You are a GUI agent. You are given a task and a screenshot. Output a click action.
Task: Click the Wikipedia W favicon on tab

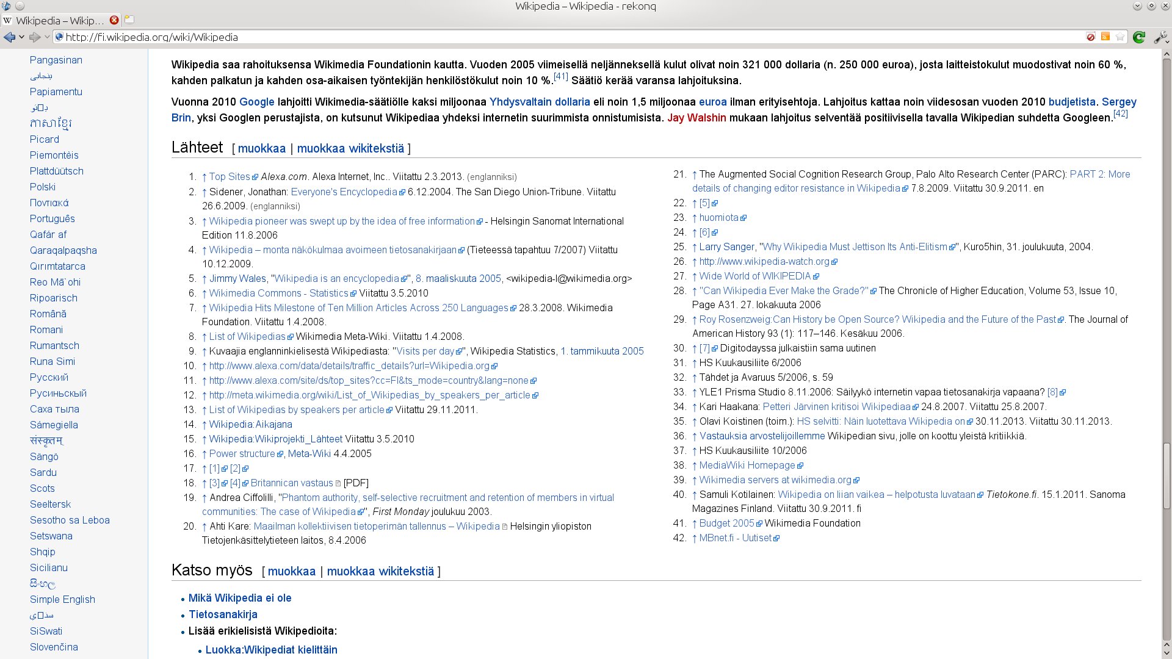(x=8, y=20)
